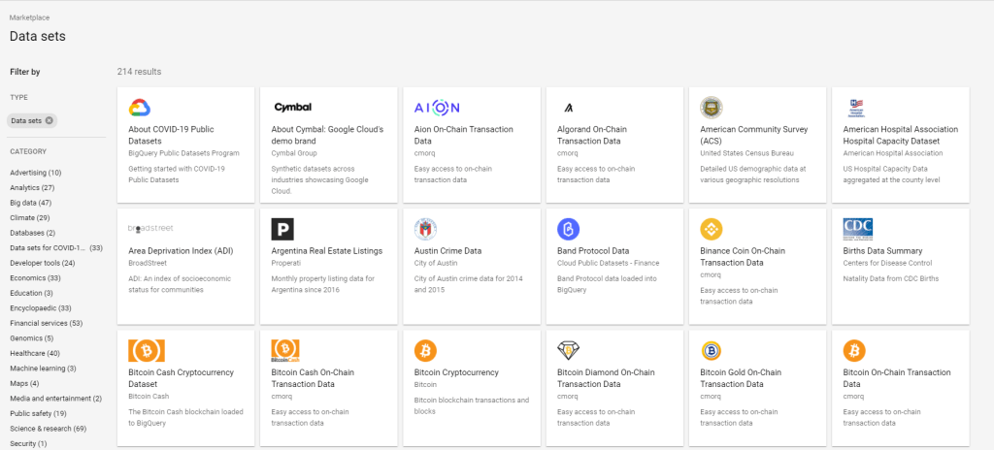The width and height of the screenshot is (994, 450).
Task: Filter by Big data (47) category
Action: [31, 203]
